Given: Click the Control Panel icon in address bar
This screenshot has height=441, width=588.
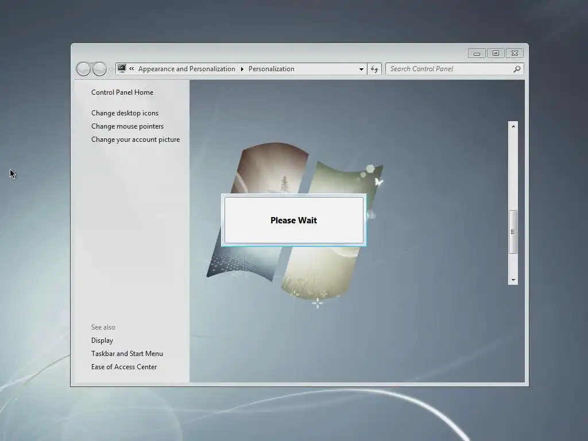Looking at the screenshot, I should [x=122, y=69].
